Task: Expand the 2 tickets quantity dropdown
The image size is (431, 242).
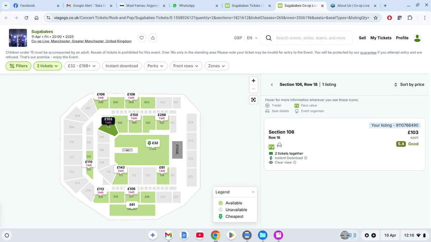Action: click(47, 66)
